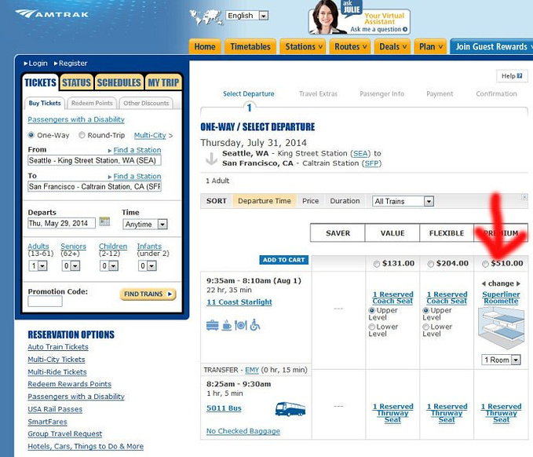Click the Register link

[73, 64]
